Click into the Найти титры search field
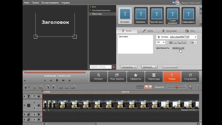 tap(101, 67)
